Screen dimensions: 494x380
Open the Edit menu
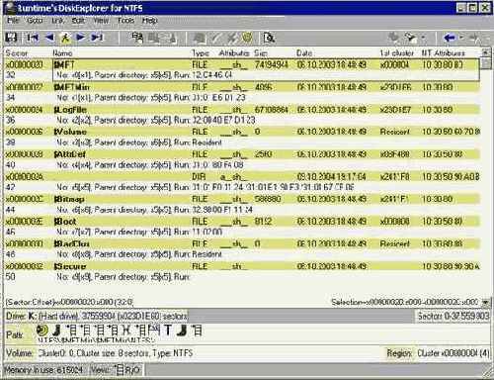pos(78,21)
